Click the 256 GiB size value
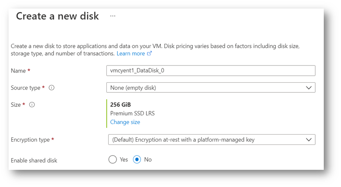Viewport: 341px width, 187px height. click(121, 104)
